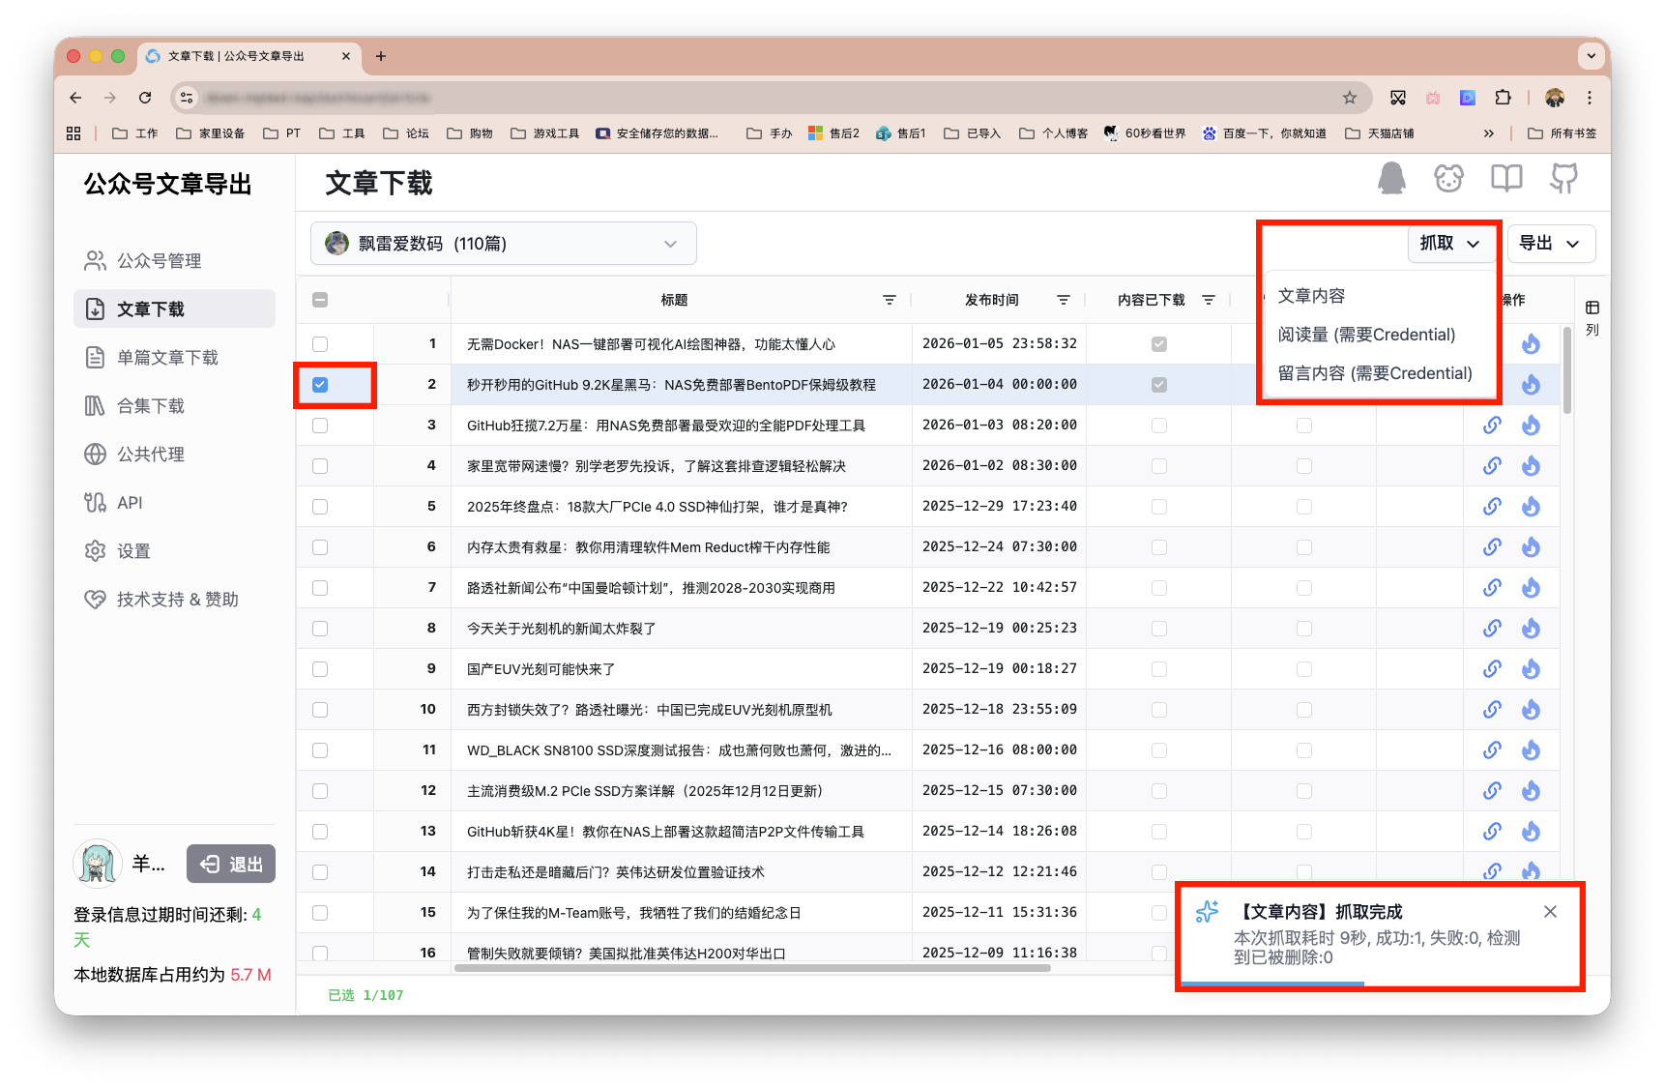The height and width of the screenshot is (1087, 1665).
Task: Click the 退出 logout button
Action: [230, 864]
